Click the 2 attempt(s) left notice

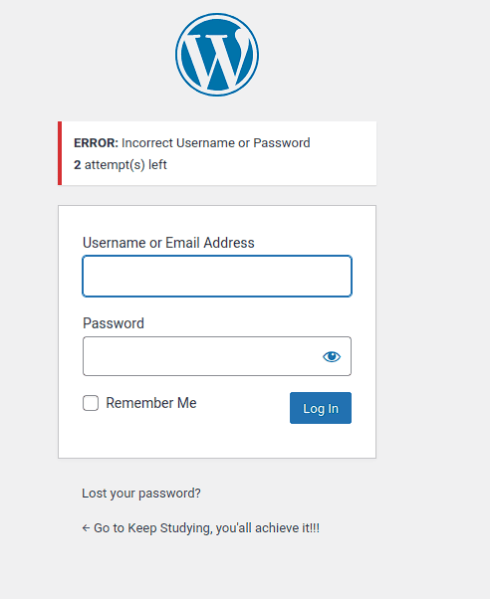121,165
